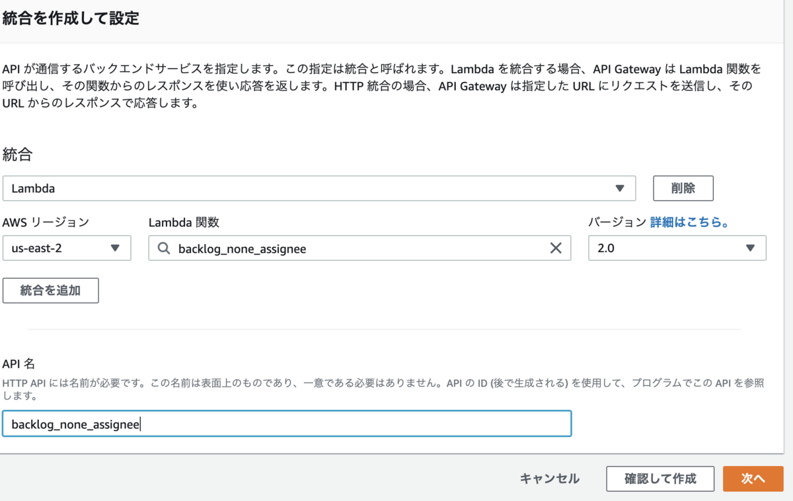Click the バージョン dropdown arrow icon

(750, 248)
